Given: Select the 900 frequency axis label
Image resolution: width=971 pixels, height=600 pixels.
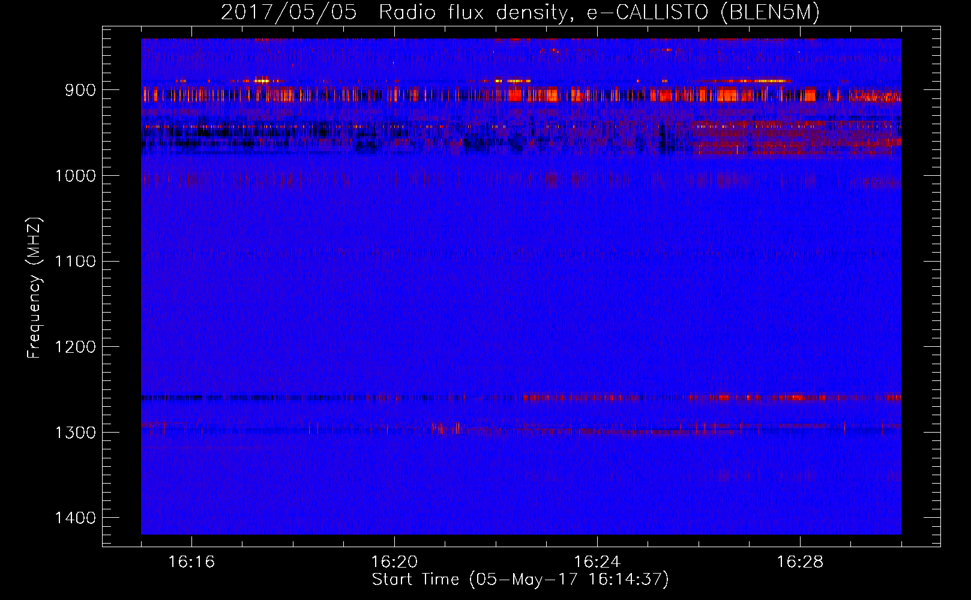Looking at the screenshot, I should [80, 90].
